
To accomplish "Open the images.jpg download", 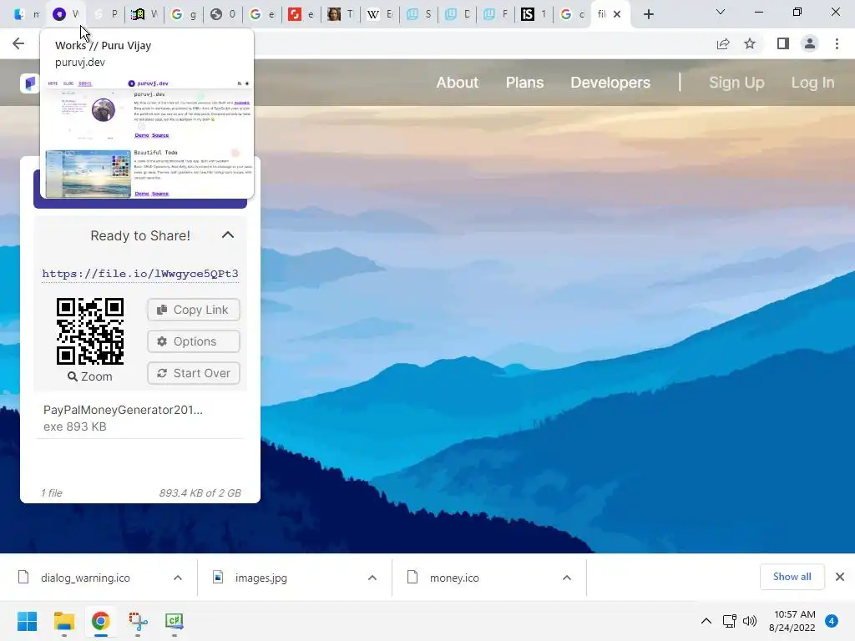I will [261, 578].
